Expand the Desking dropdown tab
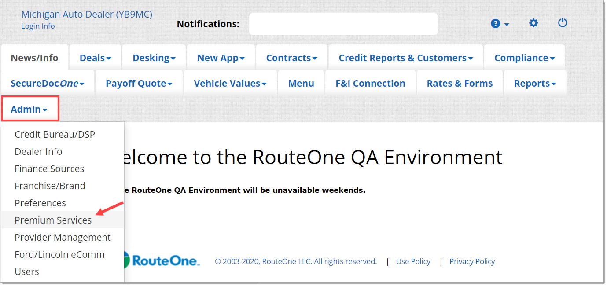The image size is (607, 286). 154,58
